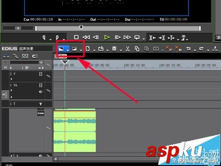Click the Ripple delete icon
Viewport: 221px width, 166px height.
(178, 49)
